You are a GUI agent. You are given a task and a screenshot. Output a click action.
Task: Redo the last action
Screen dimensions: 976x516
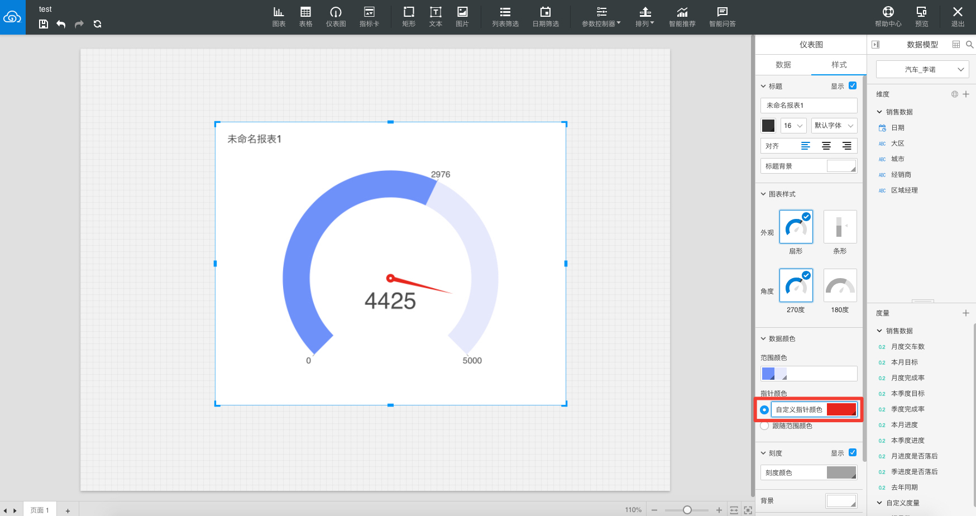pos(79,24)
